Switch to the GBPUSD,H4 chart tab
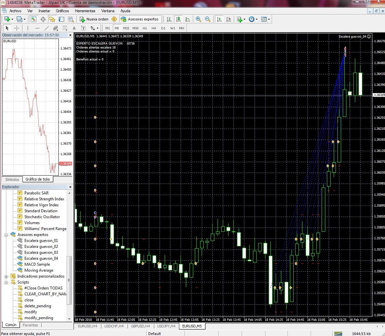 coord(140,326)
